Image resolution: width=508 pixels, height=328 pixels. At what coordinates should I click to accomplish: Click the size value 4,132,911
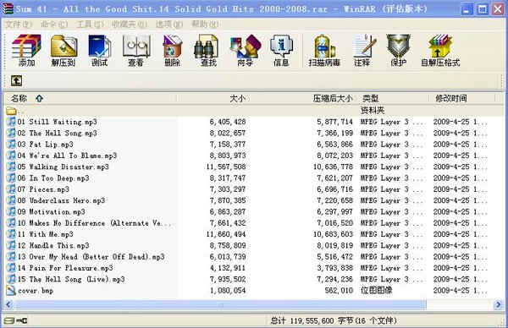click(228, 268)
